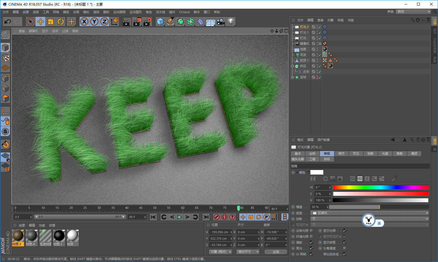Click the subdivision surface generator icon
The height and width of the screenshot is (262, 438).
tap(181, 22)
